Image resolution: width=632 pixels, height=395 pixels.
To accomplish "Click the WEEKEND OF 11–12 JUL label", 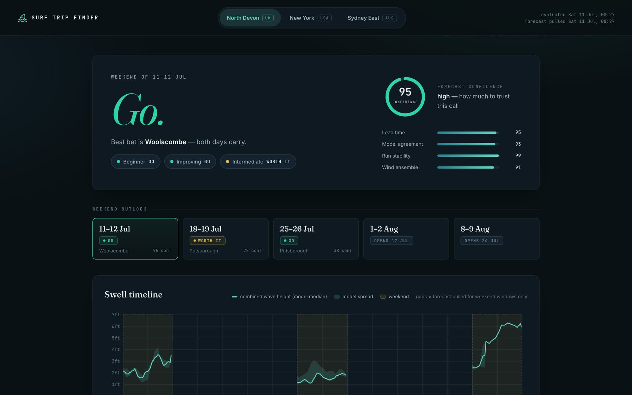I will pyautogui.click(x=149, y=77).
